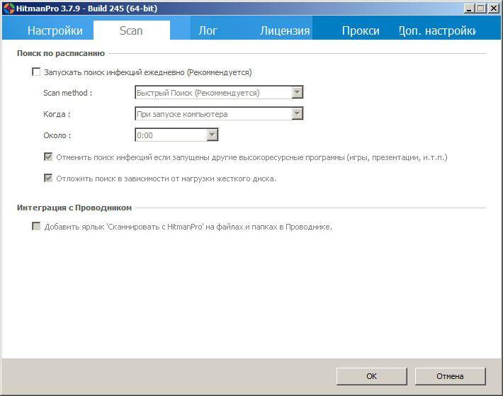Click the 'Около :' label
Viewport: 503px width, 396px height.
[x=57, y=135]
